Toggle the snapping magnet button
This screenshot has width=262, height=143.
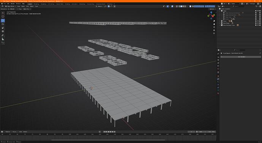point(109,6)
